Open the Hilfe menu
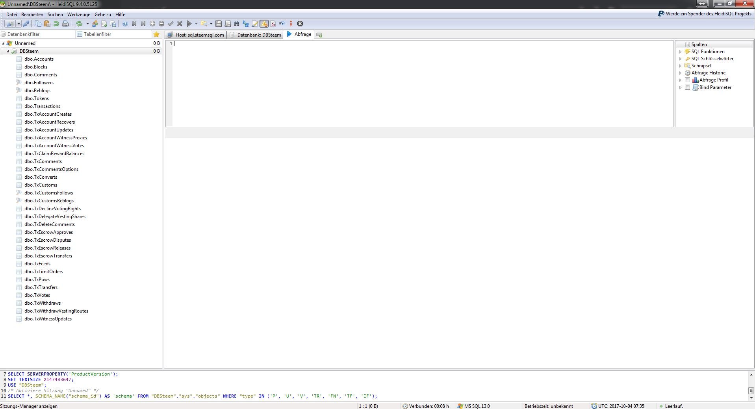This screenshot has width=755, height=409. tap(121, 14)
